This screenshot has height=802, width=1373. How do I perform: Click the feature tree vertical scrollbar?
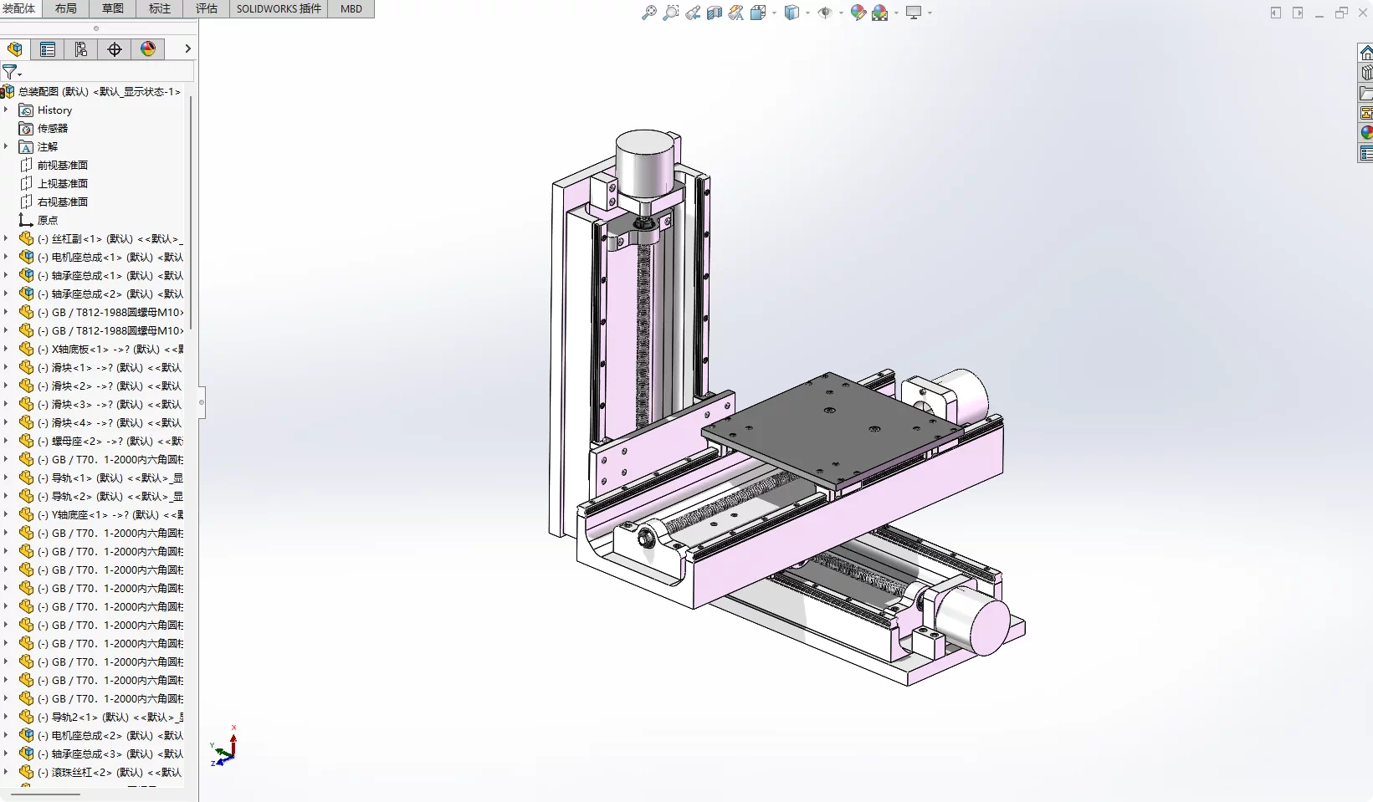coord(191,213)
